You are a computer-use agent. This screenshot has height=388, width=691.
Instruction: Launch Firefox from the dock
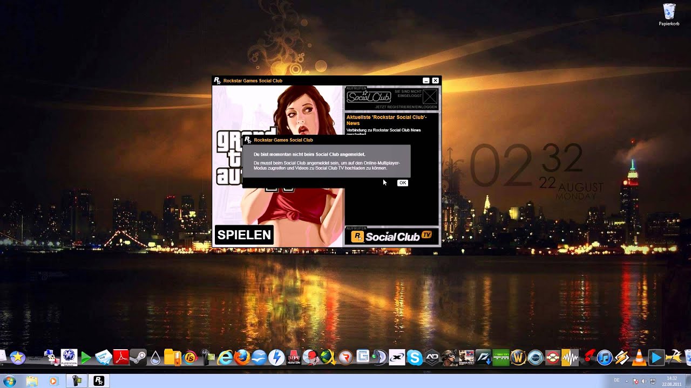click(242, 357)
